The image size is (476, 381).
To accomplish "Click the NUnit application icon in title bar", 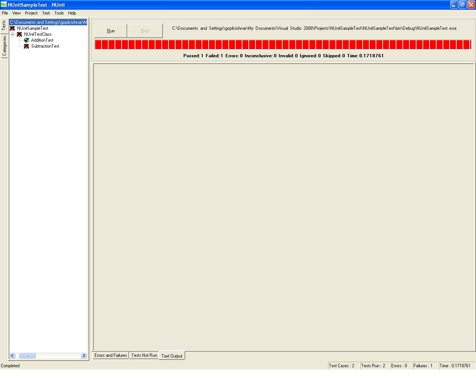I will pos(4,5).
